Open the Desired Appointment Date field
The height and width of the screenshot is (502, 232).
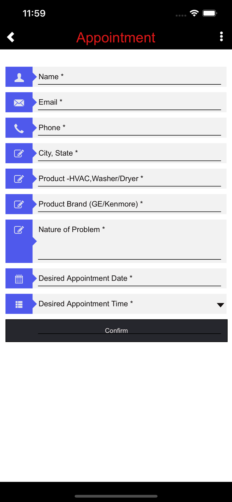129,278
